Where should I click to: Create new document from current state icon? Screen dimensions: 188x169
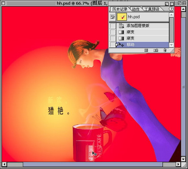(146, 50)
